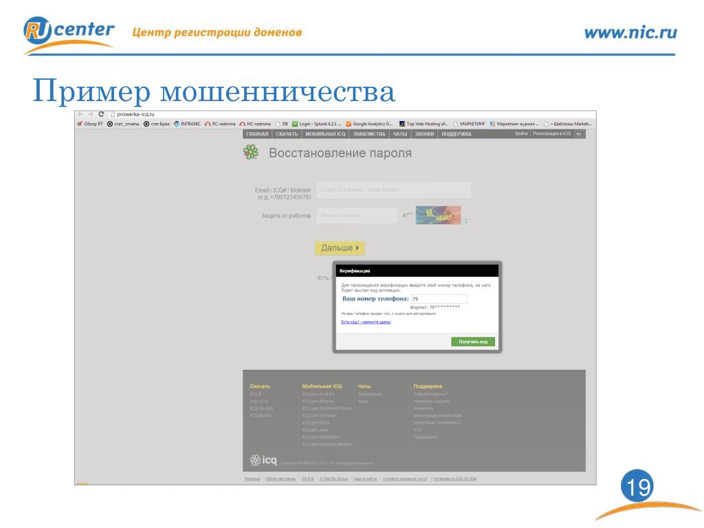Click Условия оказания услуг bottom link

click(x=405, y=478)
